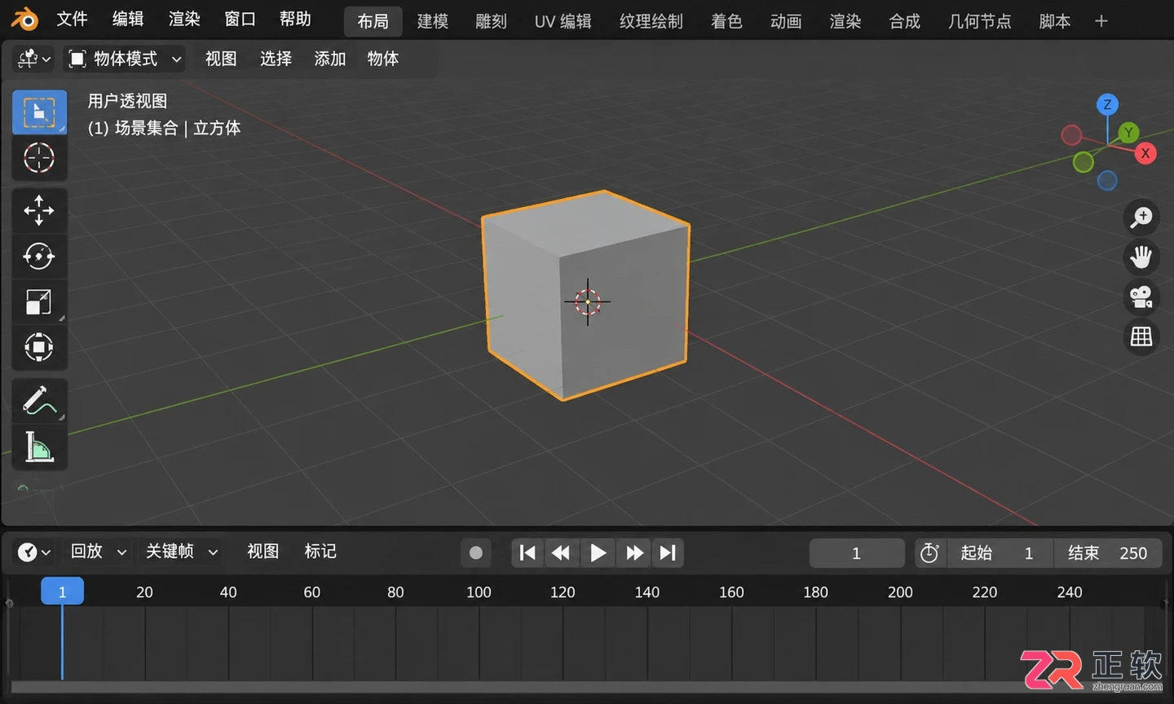
Task: Click the zoom magnifier viewport icon
Action: click(1141, 217)
